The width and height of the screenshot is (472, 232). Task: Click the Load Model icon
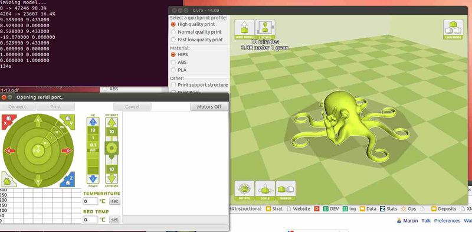(244, 30)
